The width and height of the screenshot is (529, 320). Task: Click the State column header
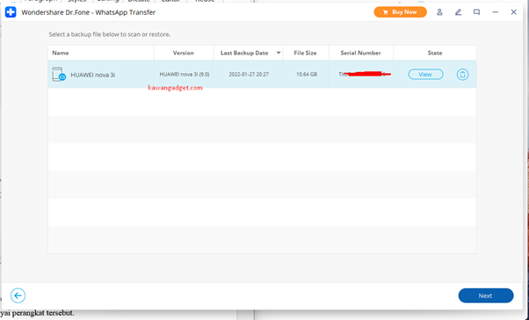pyautogui.click(x=434, y=53)
